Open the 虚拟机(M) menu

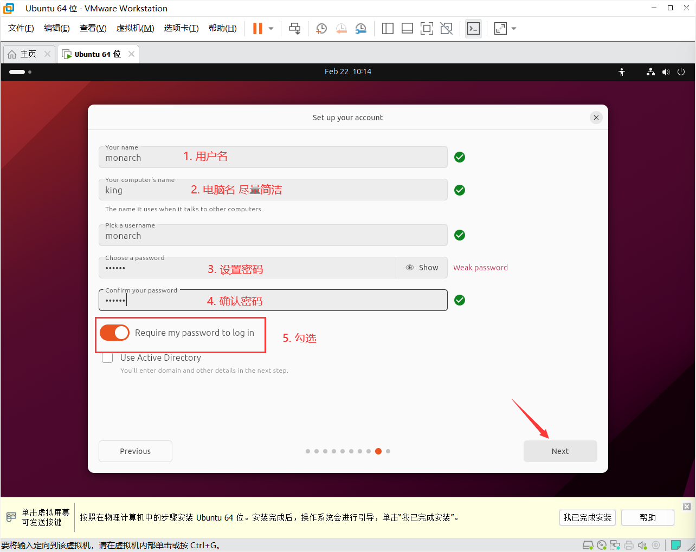(x=136, y=28)
